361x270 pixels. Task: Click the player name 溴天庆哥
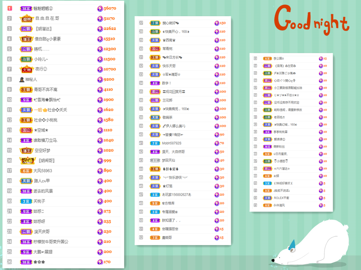click(x=42, y=232)
